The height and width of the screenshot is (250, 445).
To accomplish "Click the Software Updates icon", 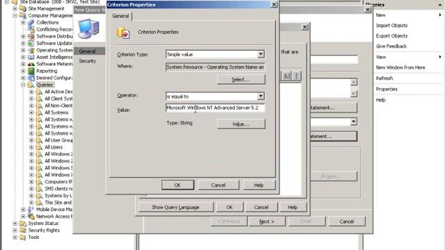I will [x=31, y=43].
